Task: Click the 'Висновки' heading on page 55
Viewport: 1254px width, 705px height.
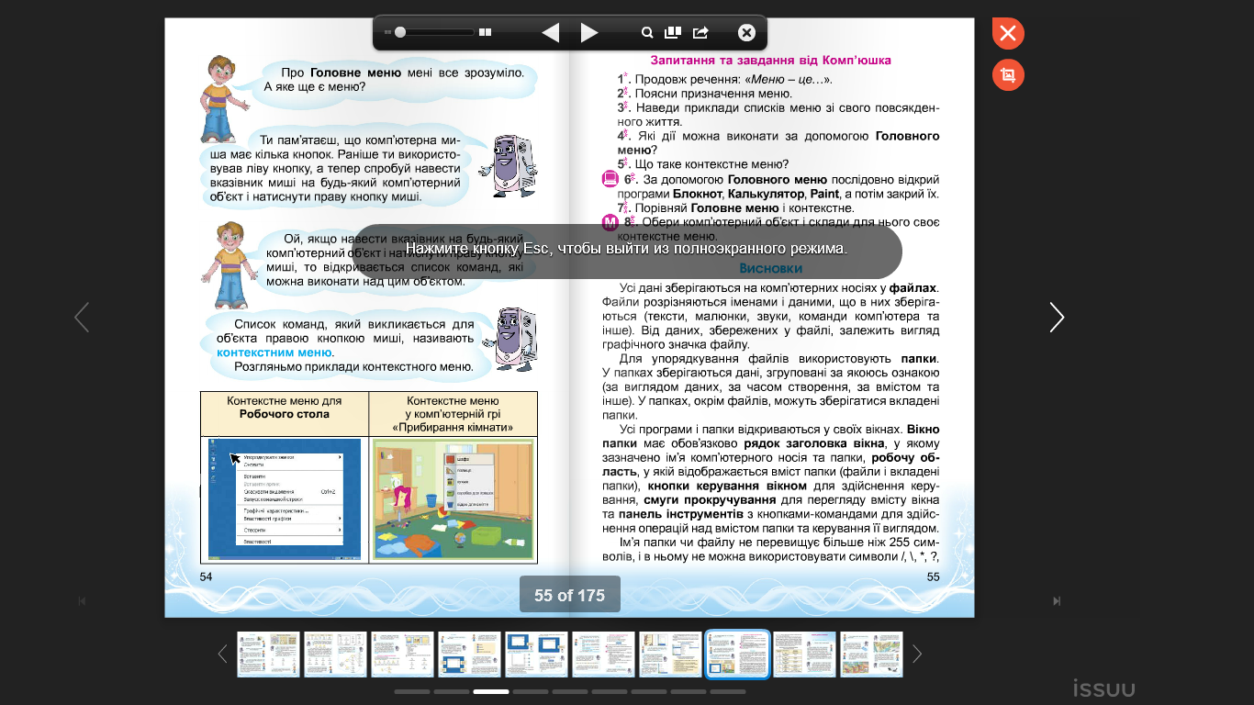Action: (771, 269)
